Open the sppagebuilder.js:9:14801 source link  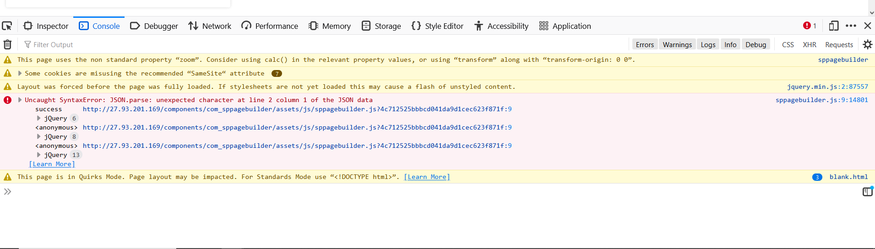pos(821,100)
